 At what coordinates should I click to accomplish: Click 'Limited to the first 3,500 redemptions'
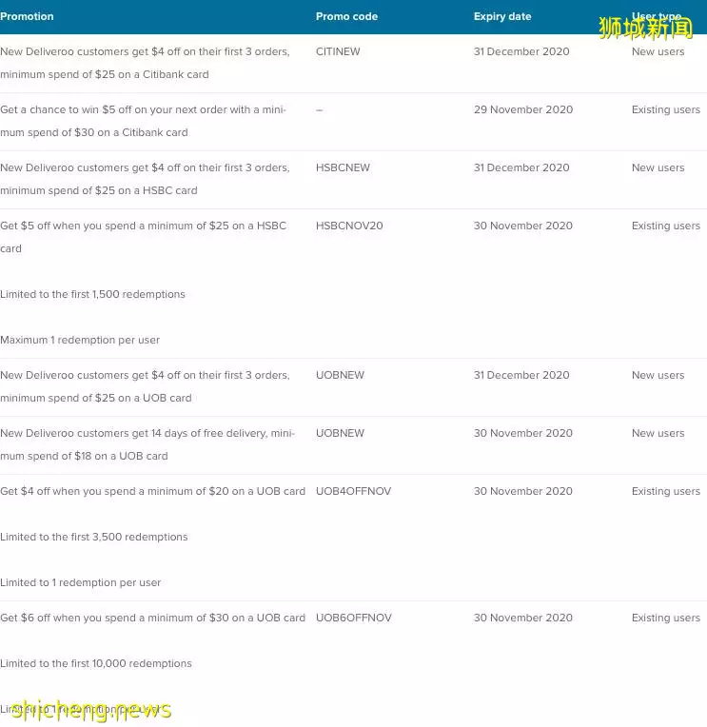click(94, 537)
